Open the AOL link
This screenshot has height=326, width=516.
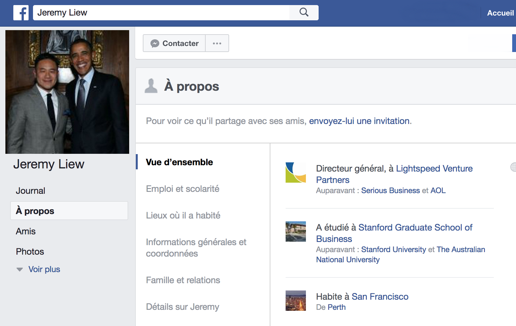[x=438, y=190]
